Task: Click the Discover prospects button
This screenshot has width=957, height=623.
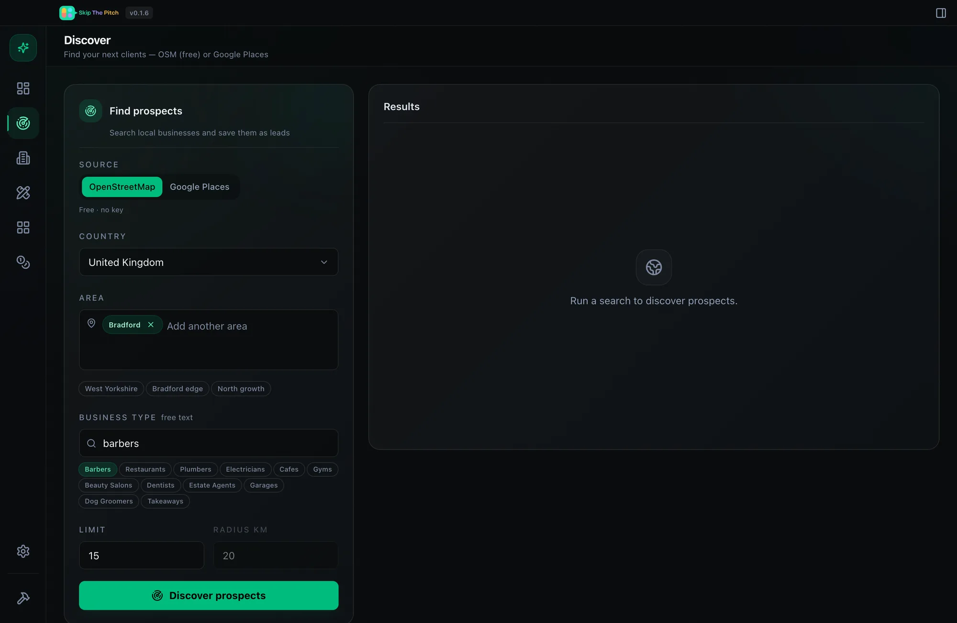Action: pos(209,596)
